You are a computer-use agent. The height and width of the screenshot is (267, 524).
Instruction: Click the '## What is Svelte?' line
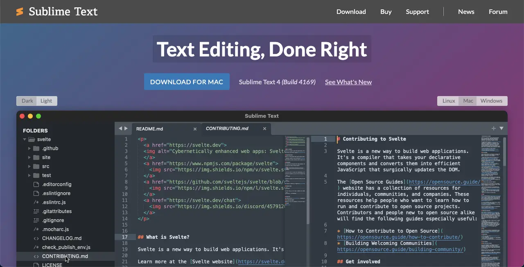[164, 237]
